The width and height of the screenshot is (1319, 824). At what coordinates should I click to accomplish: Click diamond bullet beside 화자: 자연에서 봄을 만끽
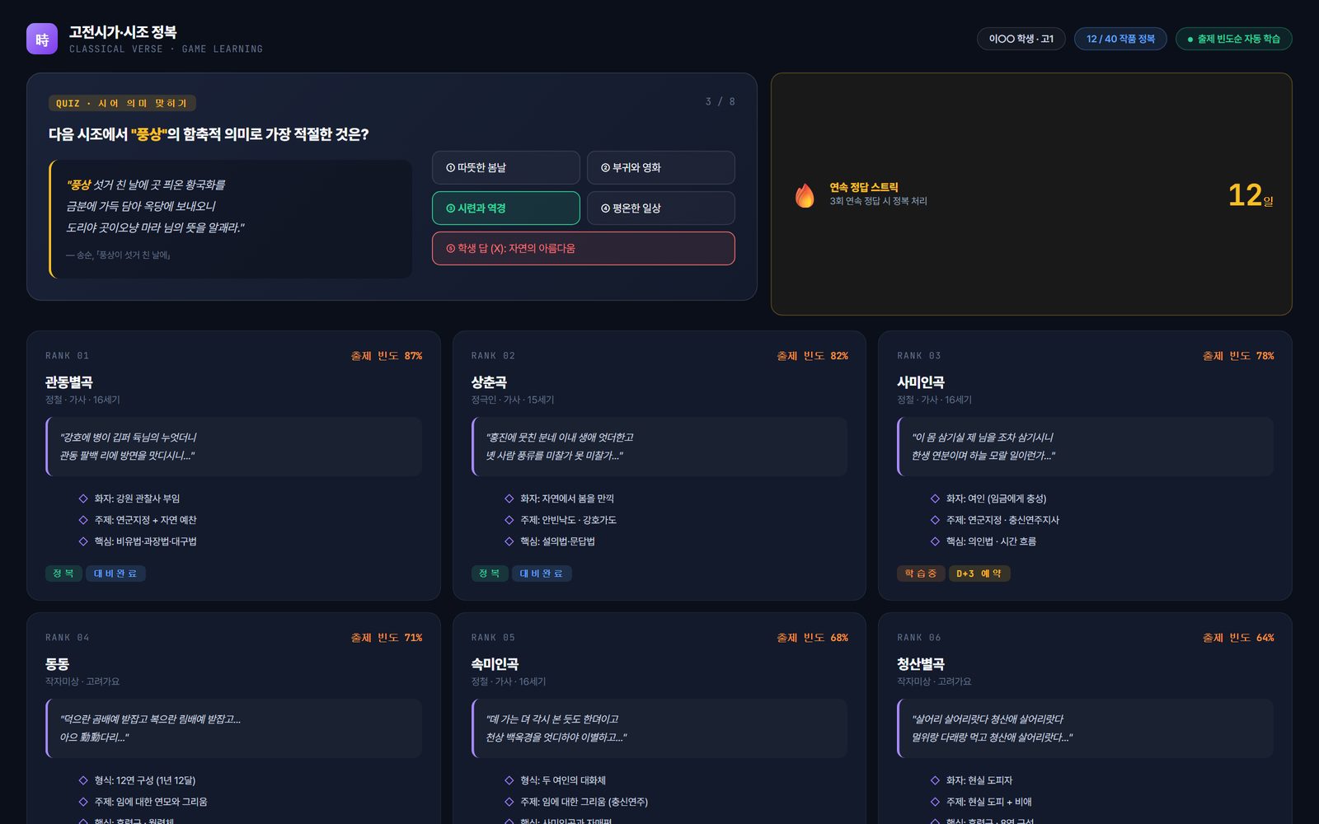(509, 499)
